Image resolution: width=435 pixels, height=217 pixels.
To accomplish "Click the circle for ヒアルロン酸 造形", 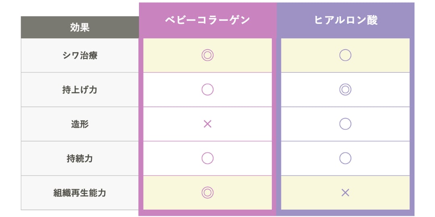I will coord(345,124).
